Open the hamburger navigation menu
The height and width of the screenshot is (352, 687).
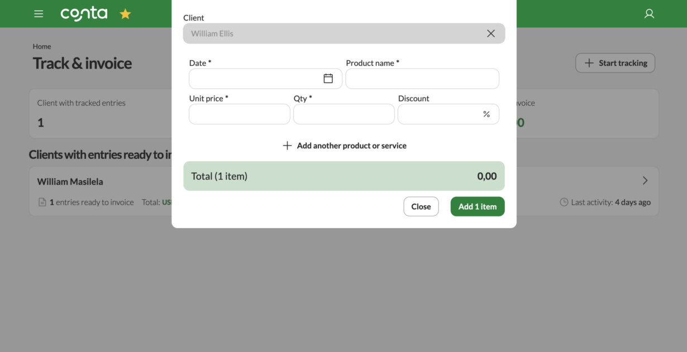[x=38, y=13]
